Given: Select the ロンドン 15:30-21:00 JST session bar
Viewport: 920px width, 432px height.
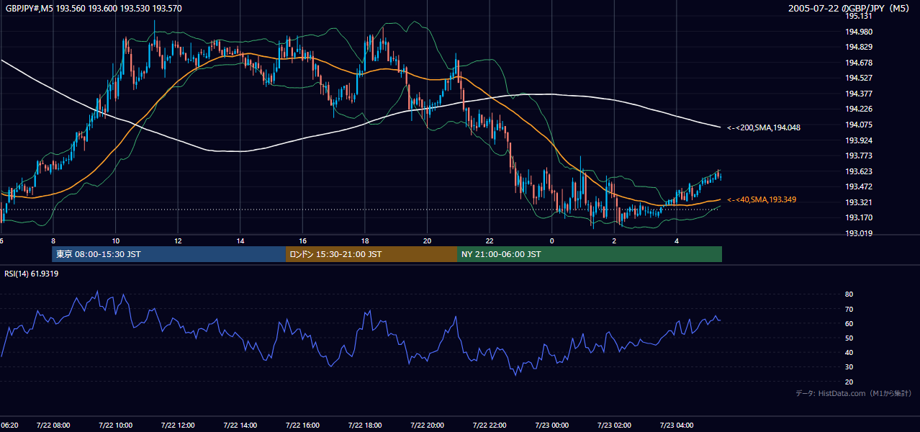Looking at the screenshot, I should click(372, 254).
